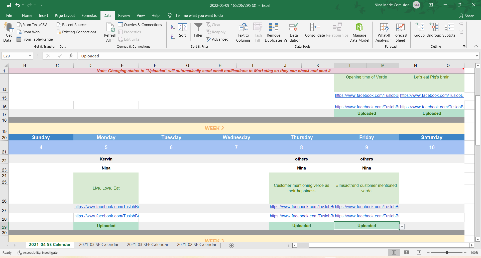The width and height of the screenshot is (481, 258).
Task: Open the File menu
Action: tap(9, 16)
